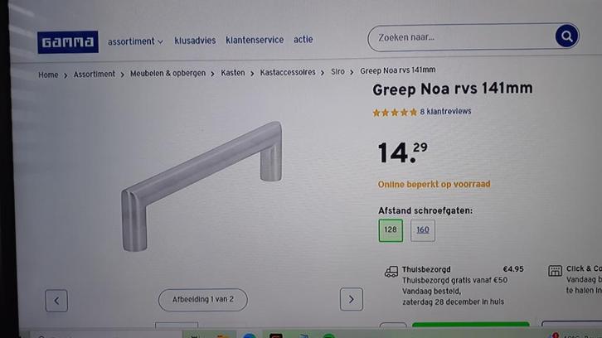Click the Afbeelding 1 van 2 indicator
This screenshot has width=602, height=338.
[x=202, y=300]
